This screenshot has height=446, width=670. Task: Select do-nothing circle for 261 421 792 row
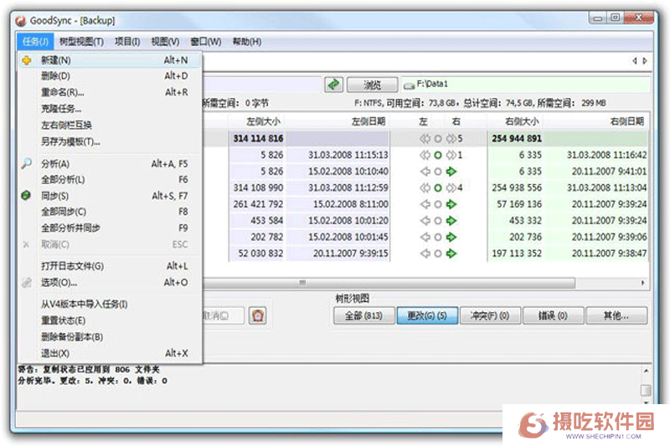tap(437, 203)
